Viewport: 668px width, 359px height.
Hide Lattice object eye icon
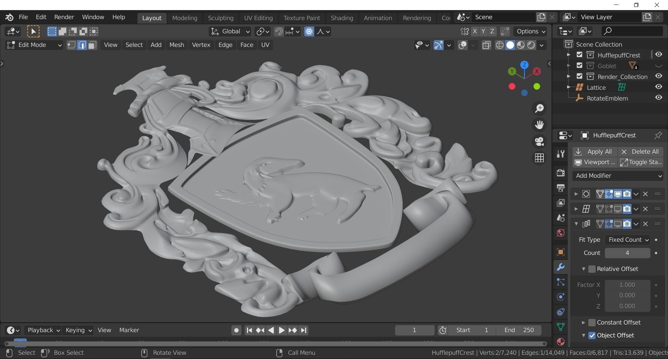click(x=659, y=87)
